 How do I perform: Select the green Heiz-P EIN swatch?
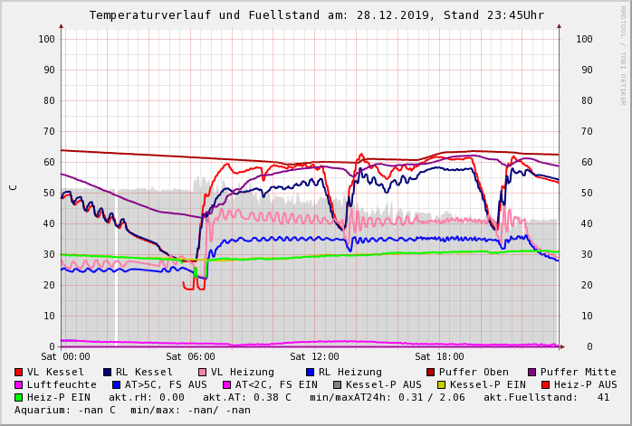(x=19, y=398)
